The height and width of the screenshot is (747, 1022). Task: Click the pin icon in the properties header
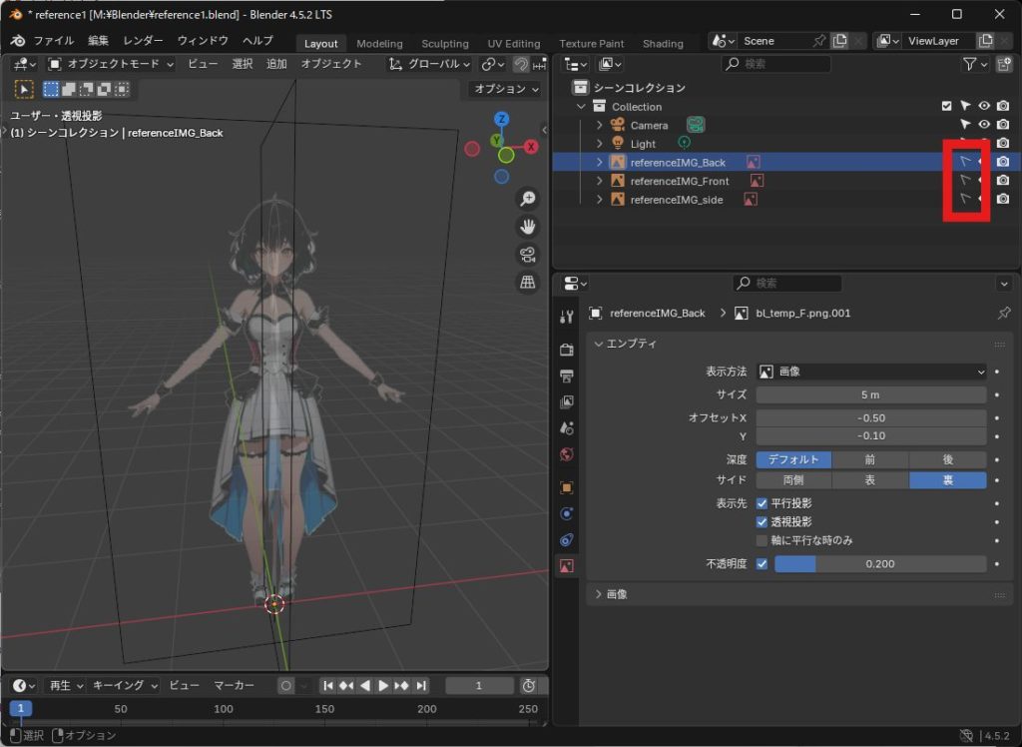click(1003, 313)
